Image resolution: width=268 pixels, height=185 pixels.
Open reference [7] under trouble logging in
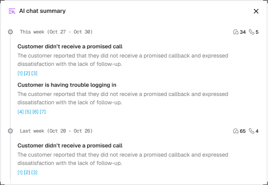(42, 112)
